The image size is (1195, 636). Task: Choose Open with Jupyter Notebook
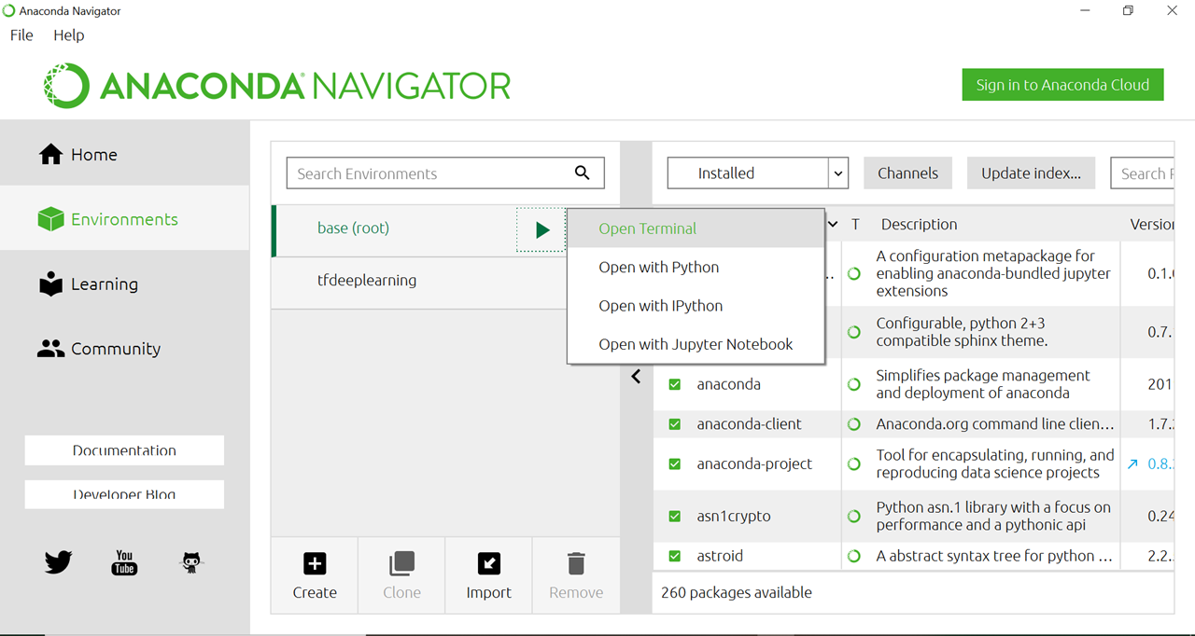[x=696, y=344]
